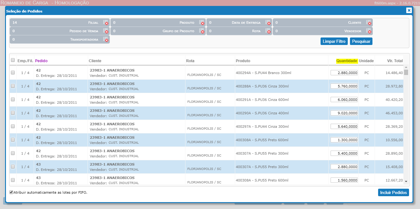This screenshot has height=209, width=420.
Task: Sort by the Quantidade column header
Action: coord(347,61)
